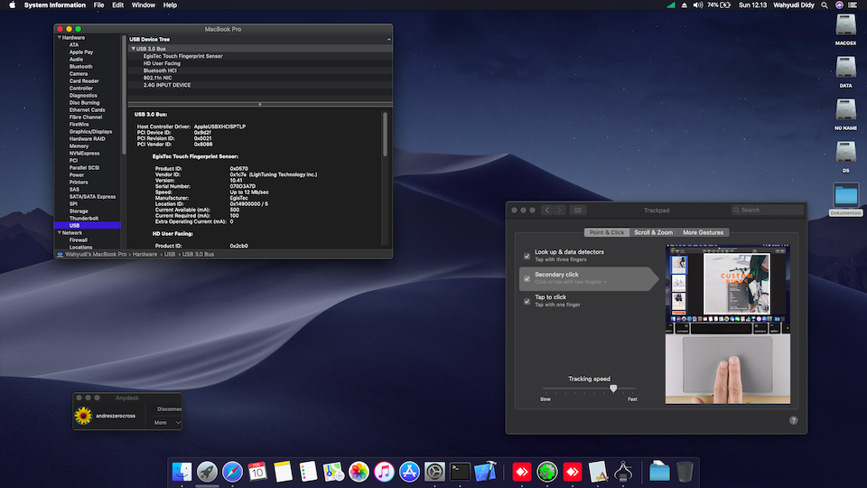Image resolution: width=867 pixels, height=488 pixels.
Task: Open the Trash in the dock
Action: pos(685,472)
